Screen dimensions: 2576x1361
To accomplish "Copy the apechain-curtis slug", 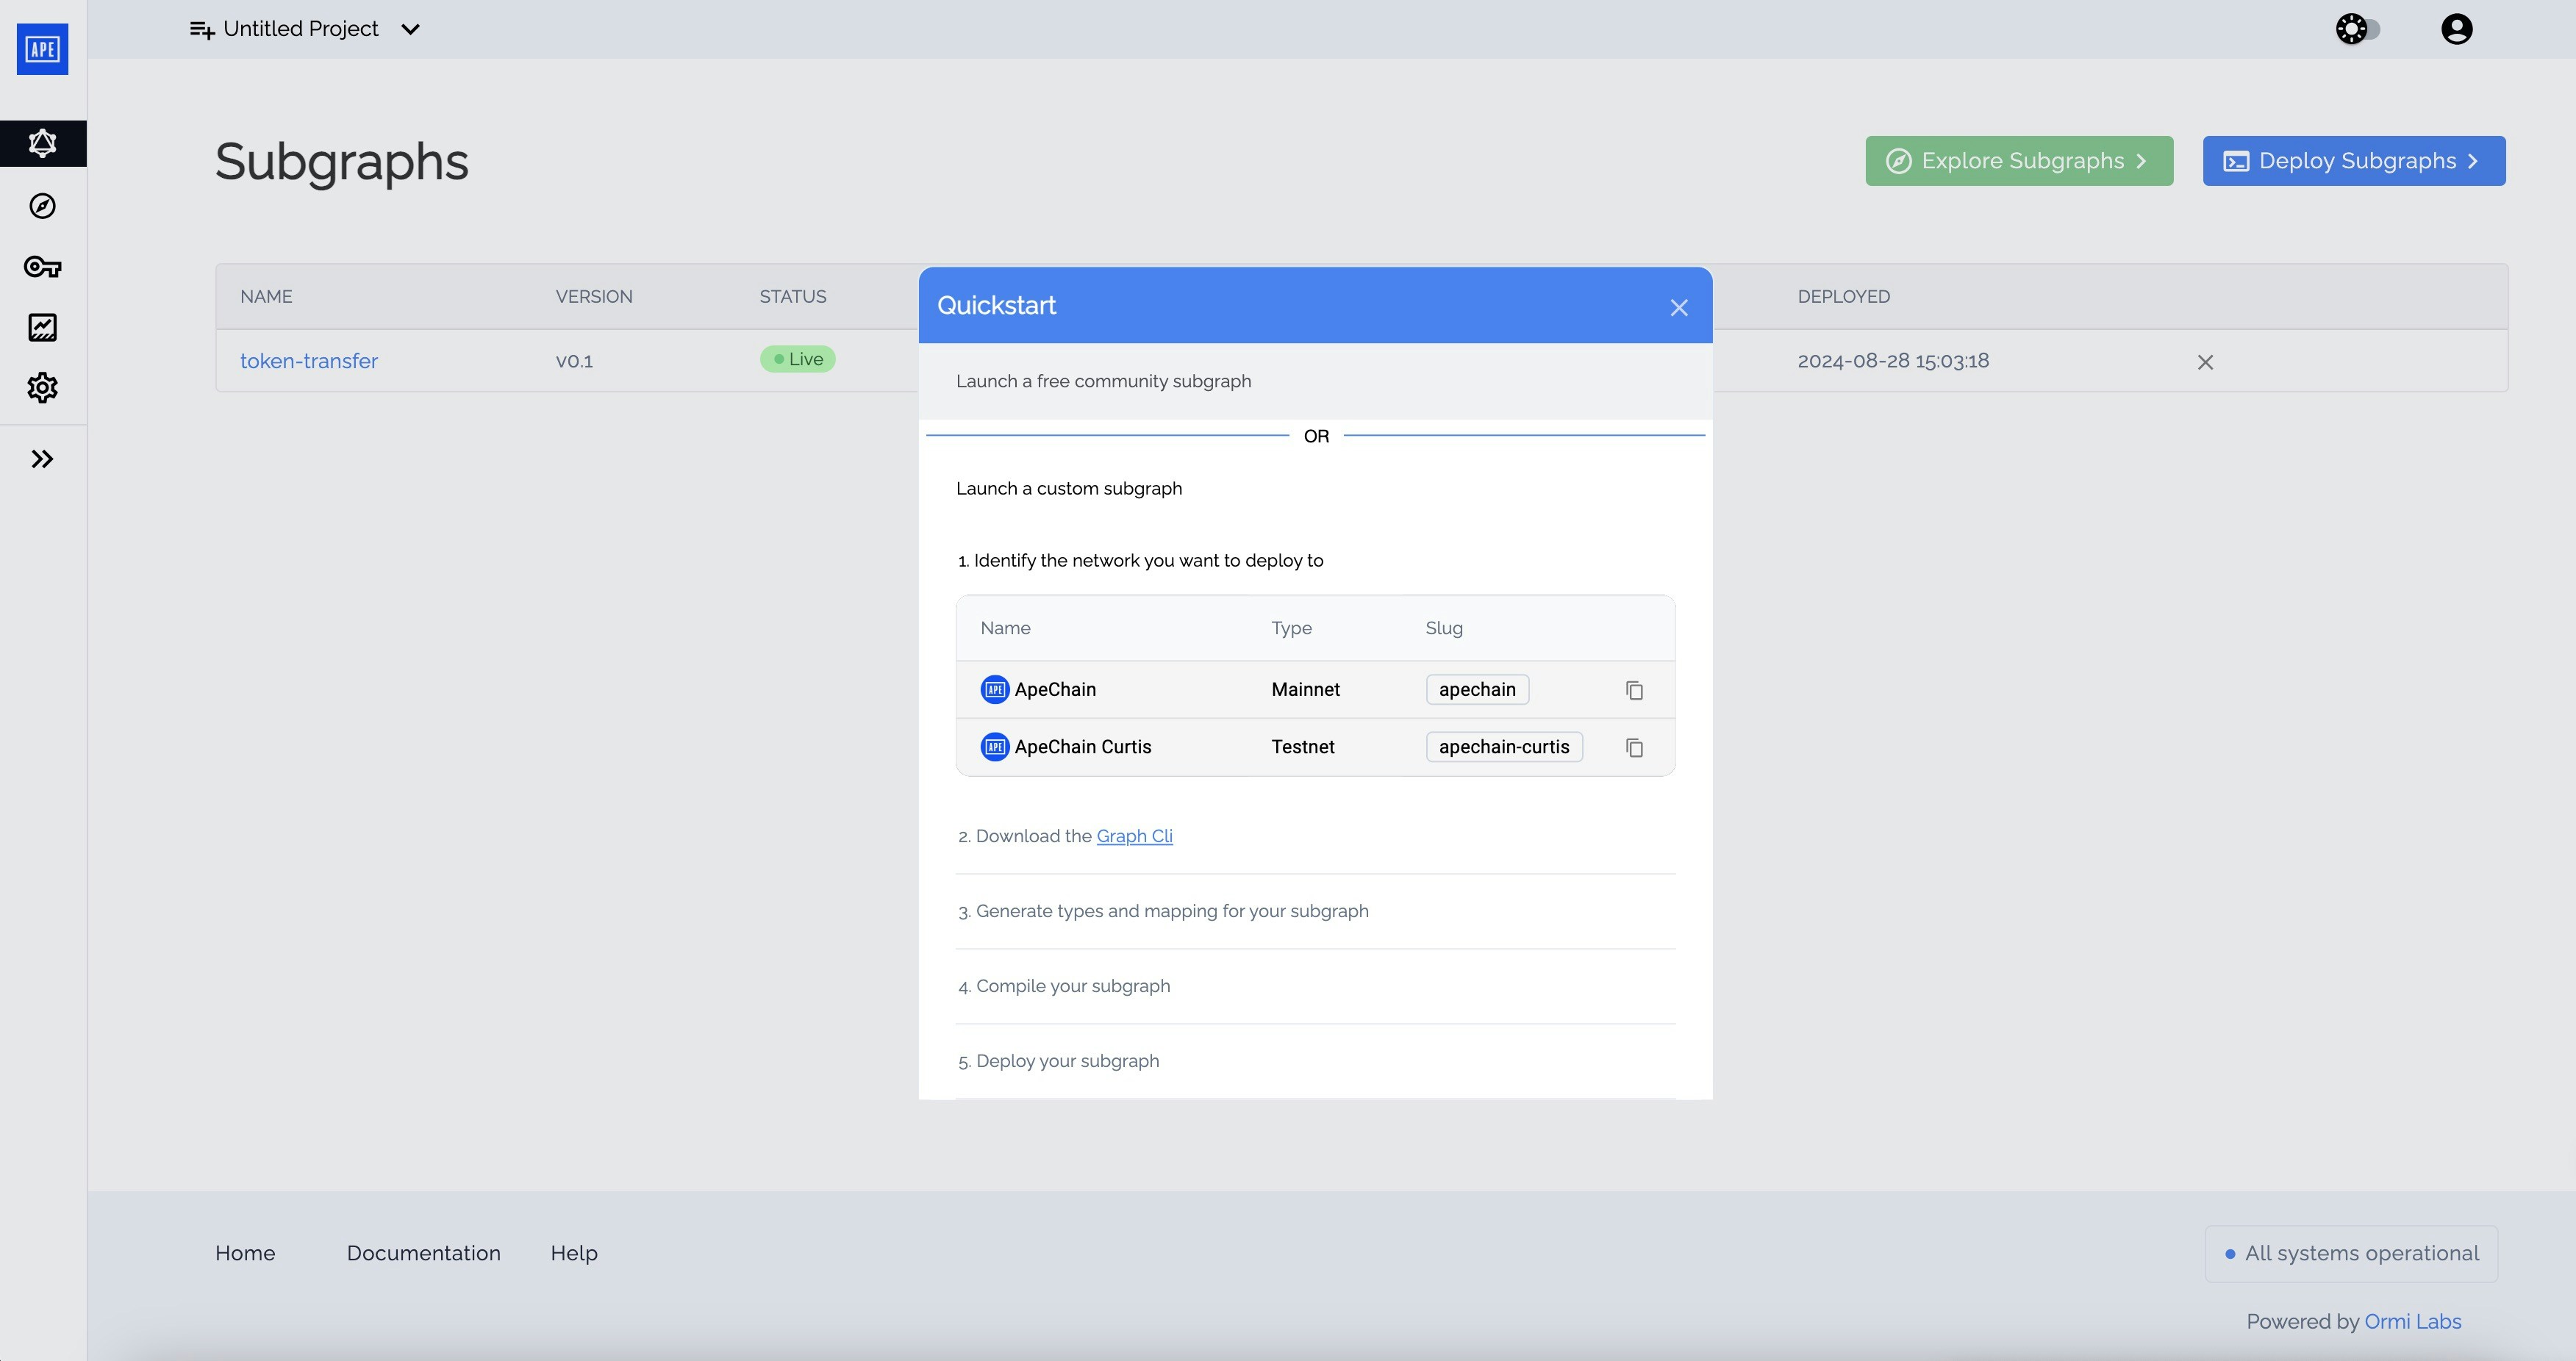I will (1634, 747).
